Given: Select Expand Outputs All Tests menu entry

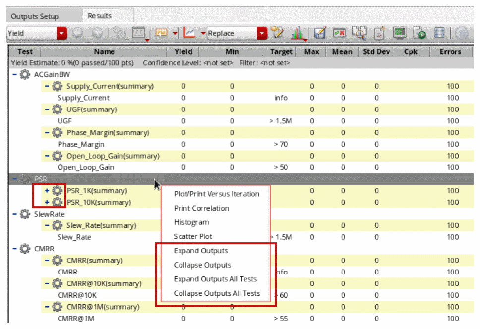Looking at the screenshot, I should pyautogui.click(x=215, y=279).
